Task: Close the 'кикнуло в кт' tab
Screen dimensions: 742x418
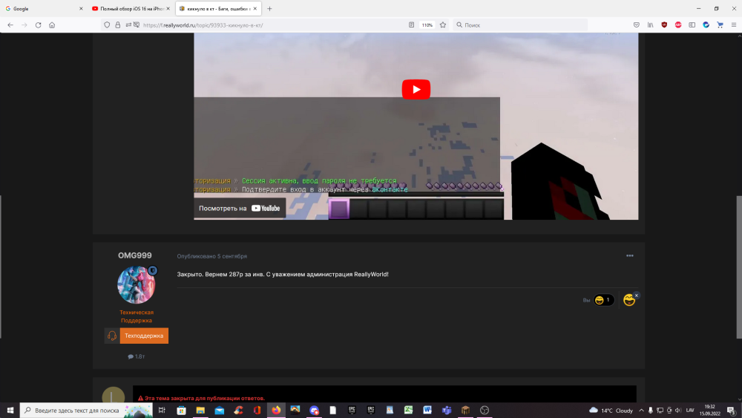Action: tap(255, 8)
